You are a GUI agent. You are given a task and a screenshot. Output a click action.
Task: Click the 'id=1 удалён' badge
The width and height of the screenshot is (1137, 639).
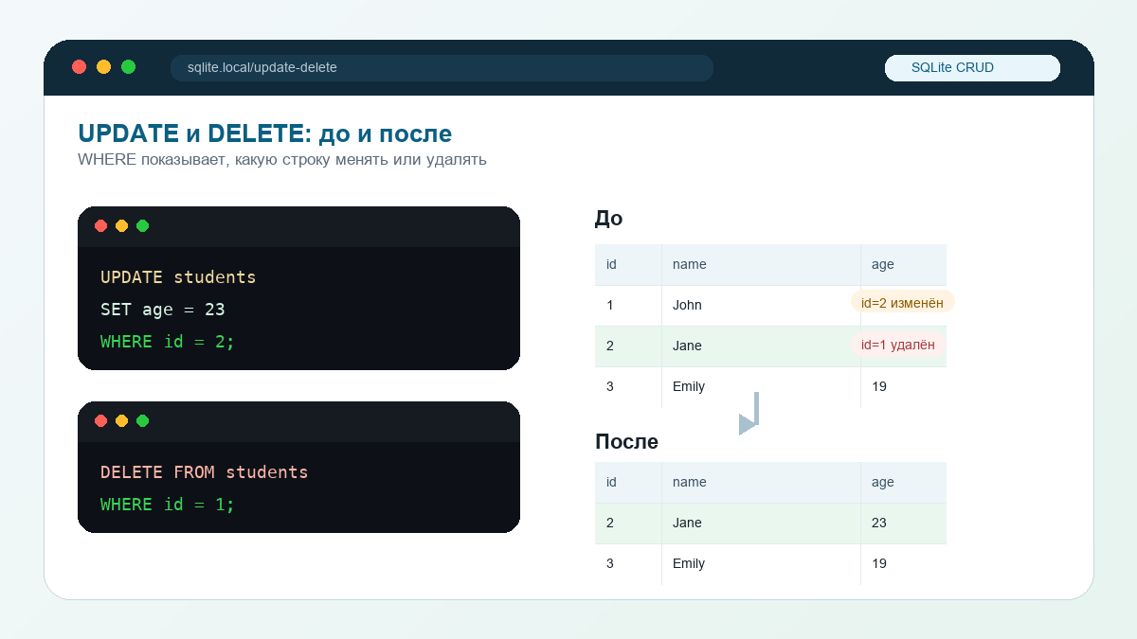coord(898,346)
